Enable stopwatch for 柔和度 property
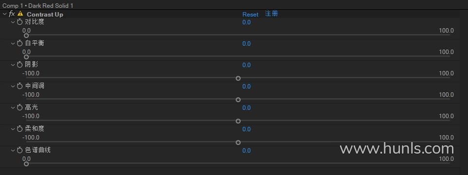The image size is (468, 175). [x=19, y=129]
